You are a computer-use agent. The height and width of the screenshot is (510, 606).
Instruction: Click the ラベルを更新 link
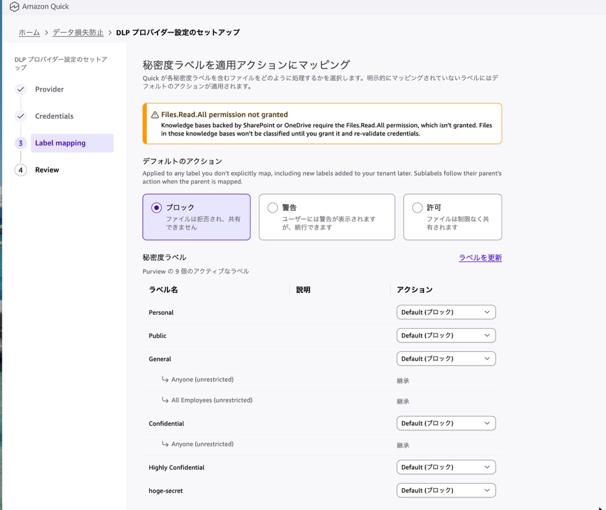(x=481, y=258)
